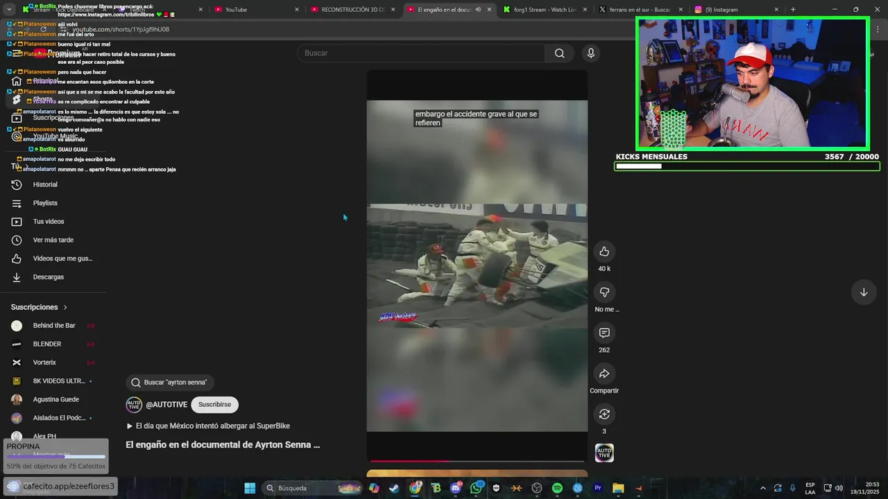Open OBS Studio from the taskbar
This screenshot has width=888, height=499.
(x=537, y=488)
